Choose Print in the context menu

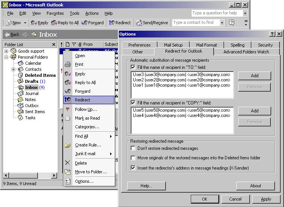89,64
